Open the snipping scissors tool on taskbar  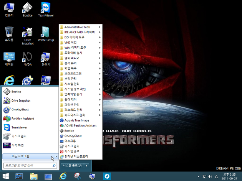coord(78,176)
